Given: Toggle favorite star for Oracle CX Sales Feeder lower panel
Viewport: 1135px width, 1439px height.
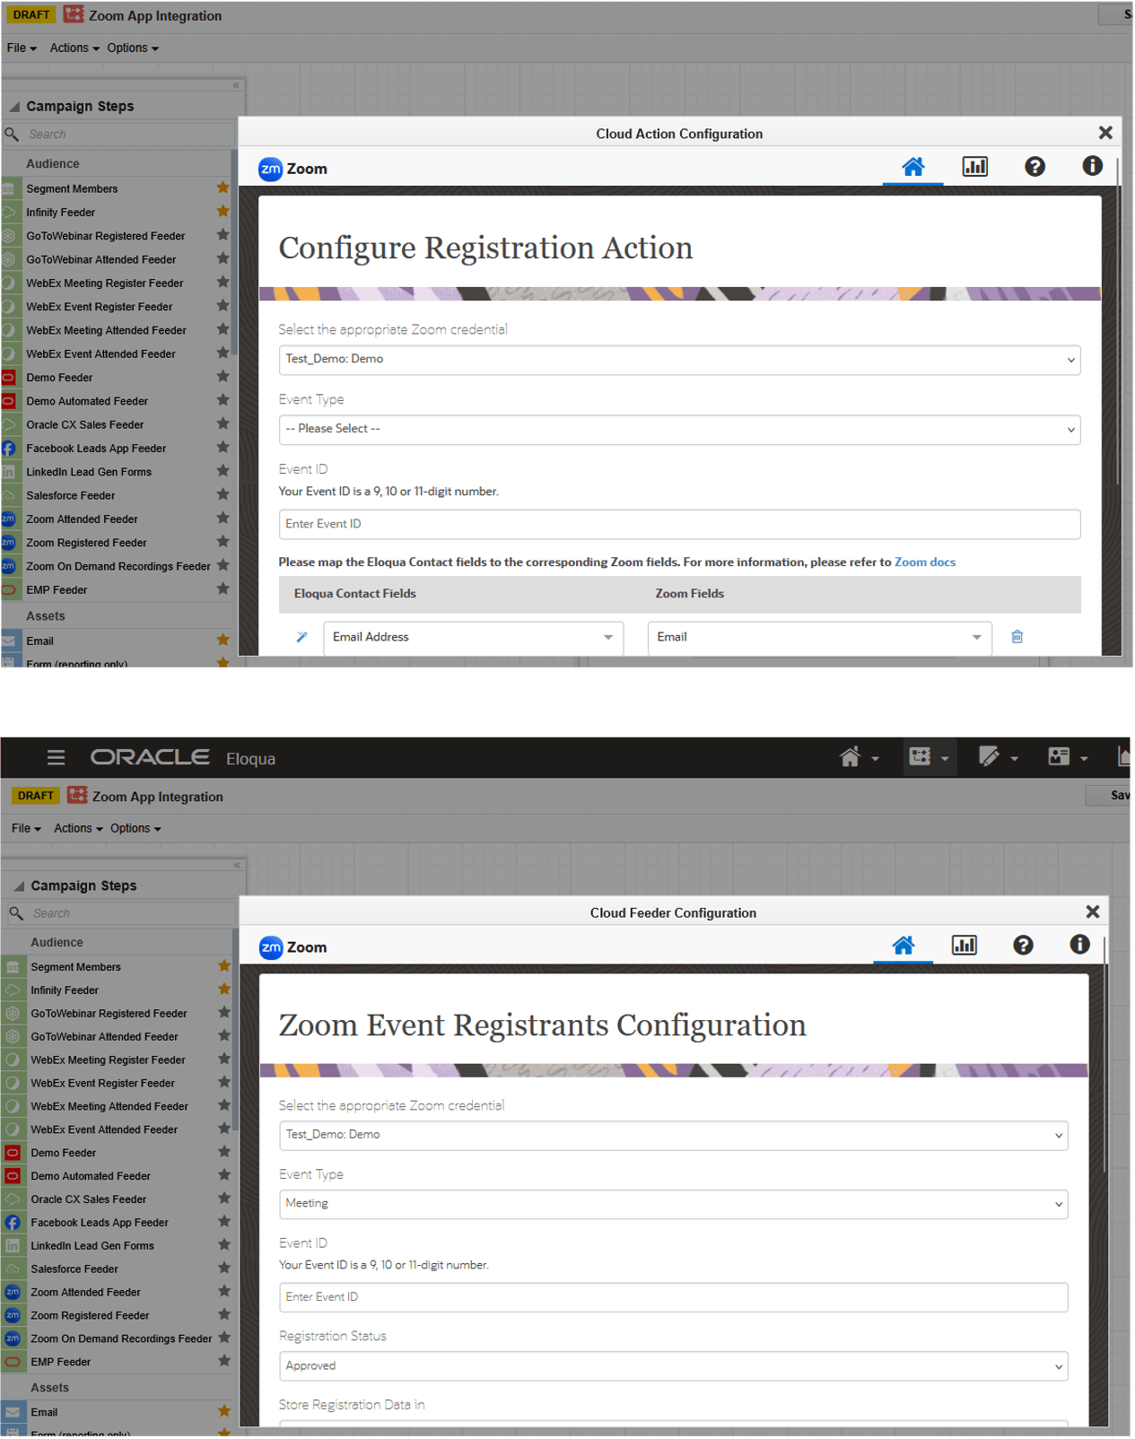Looking at the screenshot, I should click(x=224, y=1199).
